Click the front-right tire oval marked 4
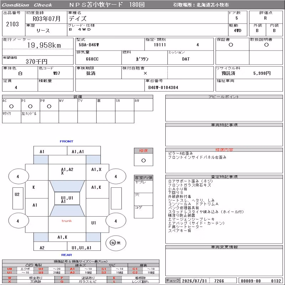285x285 pixels. (116, 176)
